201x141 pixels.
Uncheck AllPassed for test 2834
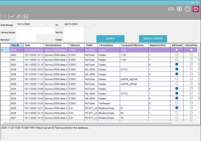point(177,89)
